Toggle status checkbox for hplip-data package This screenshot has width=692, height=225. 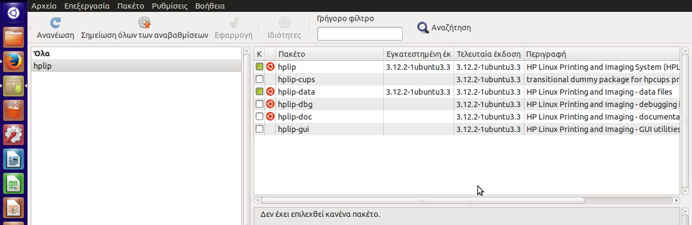(259, 92)
